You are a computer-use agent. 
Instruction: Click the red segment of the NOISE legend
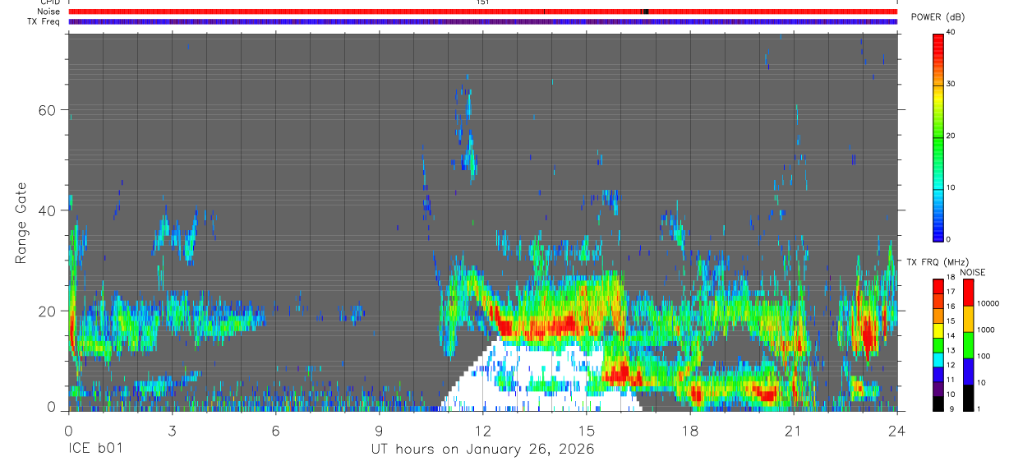[x=970, y=293]
